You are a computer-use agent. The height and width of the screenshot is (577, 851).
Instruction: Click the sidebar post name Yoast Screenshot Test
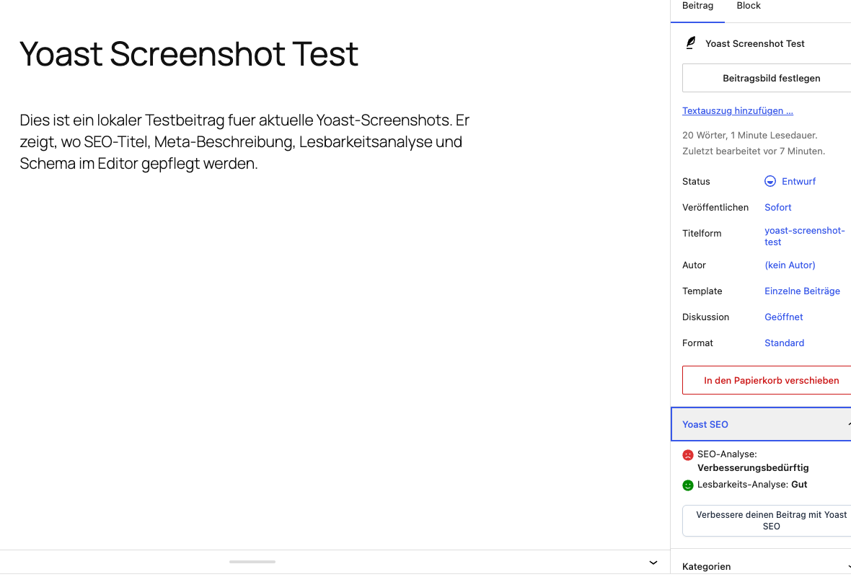pyautogui.click(x=755, y=43)
